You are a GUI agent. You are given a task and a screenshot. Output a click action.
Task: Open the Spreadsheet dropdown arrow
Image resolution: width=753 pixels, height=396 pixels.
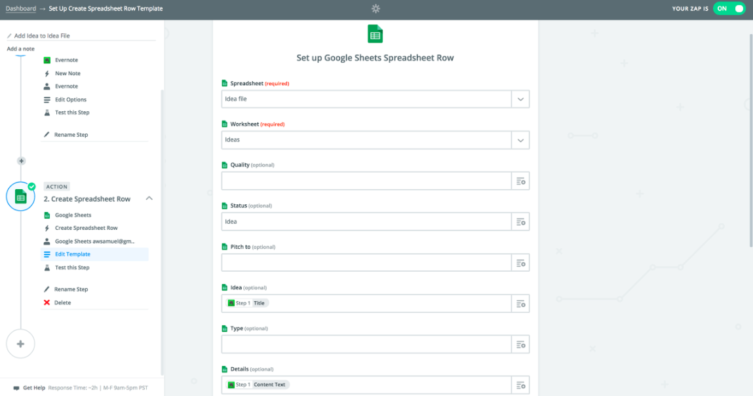tap(520, 99)
